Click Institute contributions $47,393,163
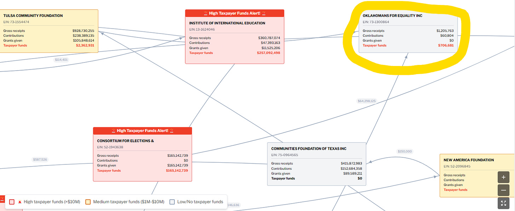The image size is (515, 211). [270, 43]
